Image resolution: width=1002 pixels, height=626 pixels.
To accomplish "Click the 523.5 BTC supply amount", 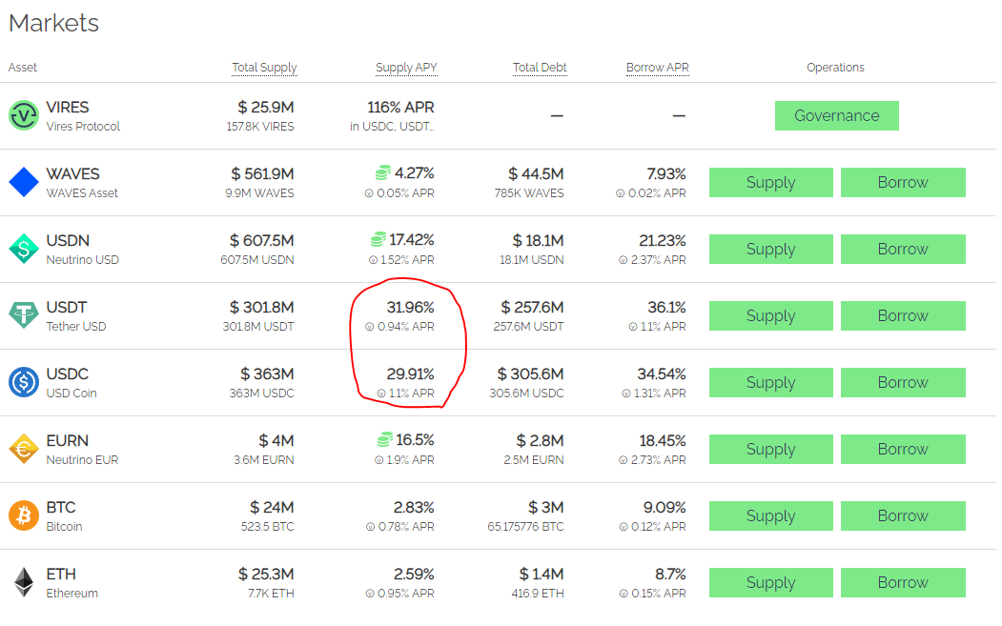I will click(x=267, y=527).
